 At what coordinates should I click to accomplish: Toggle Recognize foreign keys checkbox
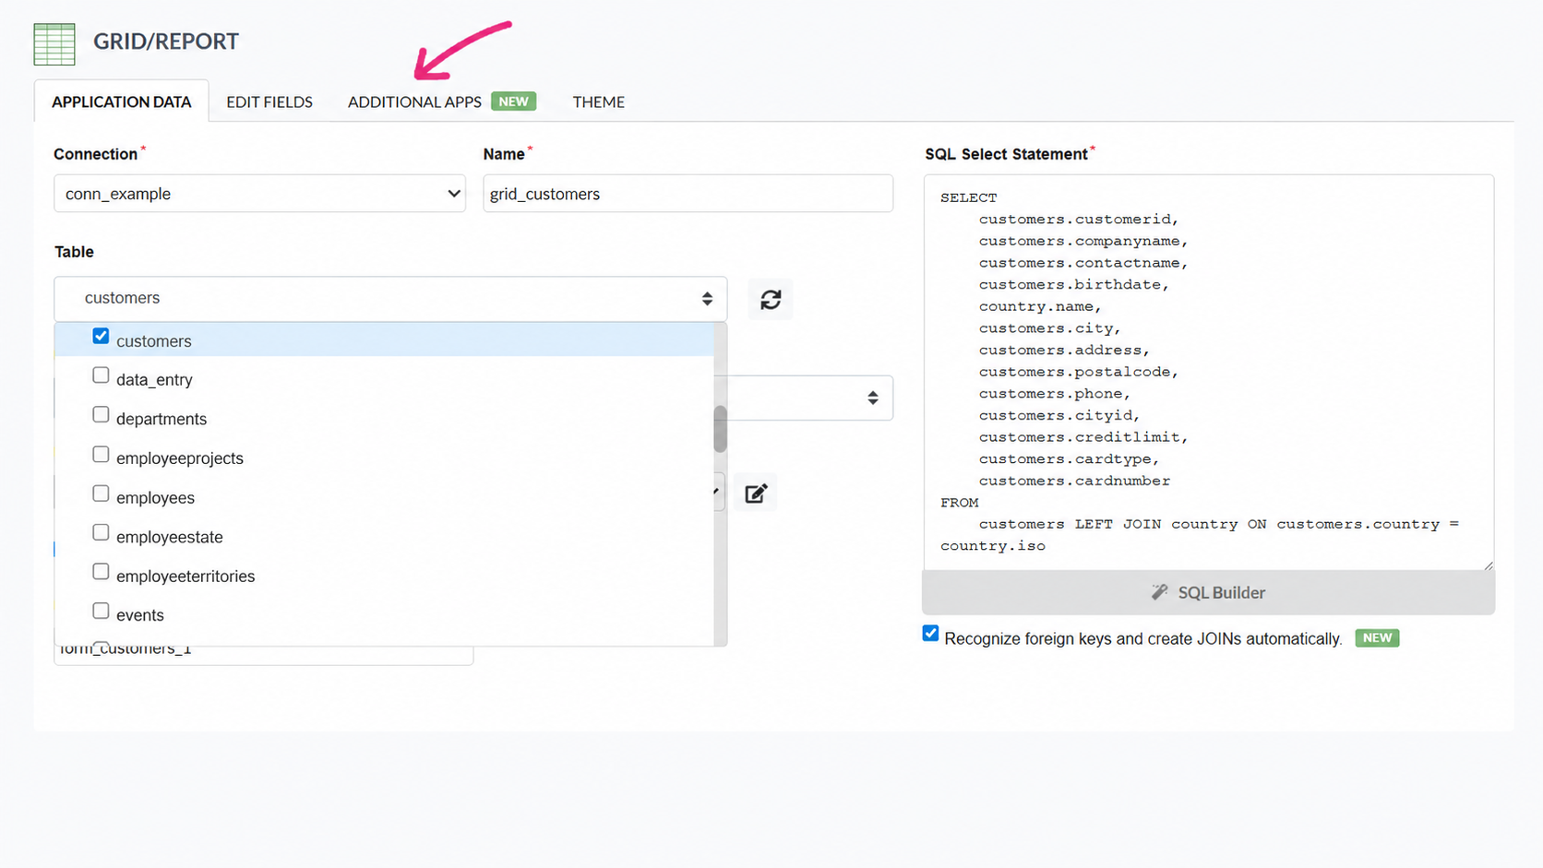[930, 634]
